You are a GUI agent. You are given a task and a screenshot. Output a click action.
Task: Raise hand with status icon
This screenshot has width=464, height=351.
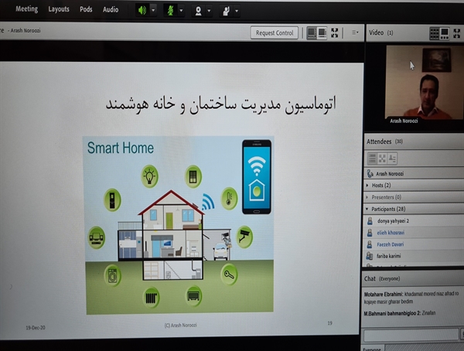226,12
